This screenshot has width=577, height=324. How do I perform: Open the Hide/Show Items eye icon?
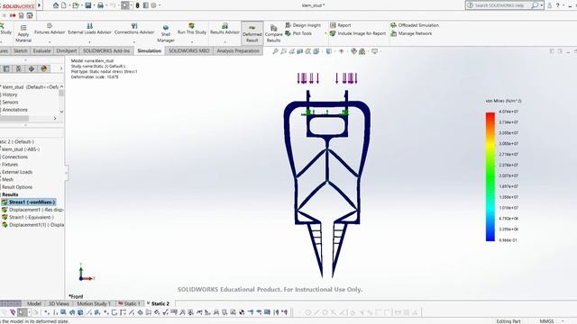341,51
